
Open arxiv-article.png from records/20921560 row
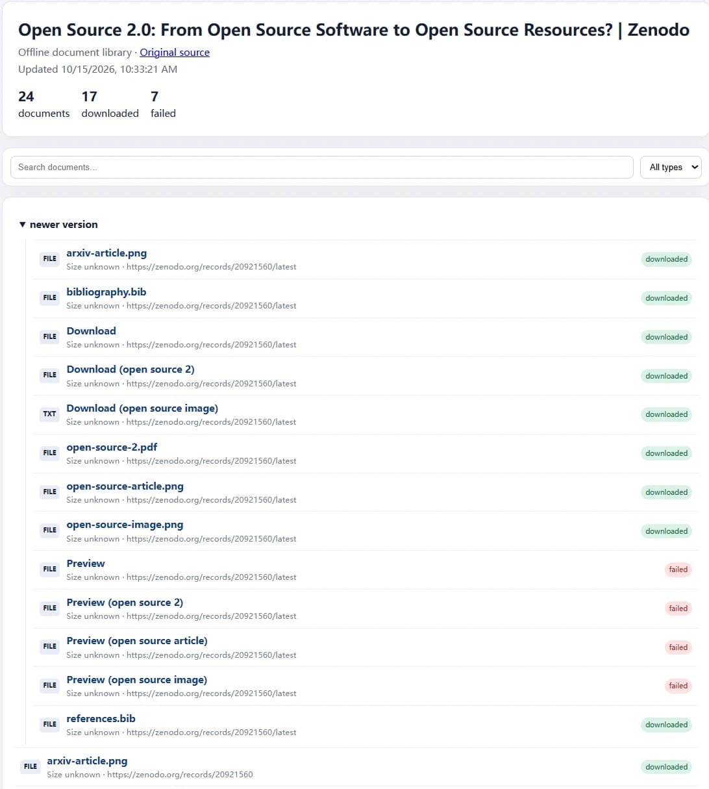(x=87, y=761)
